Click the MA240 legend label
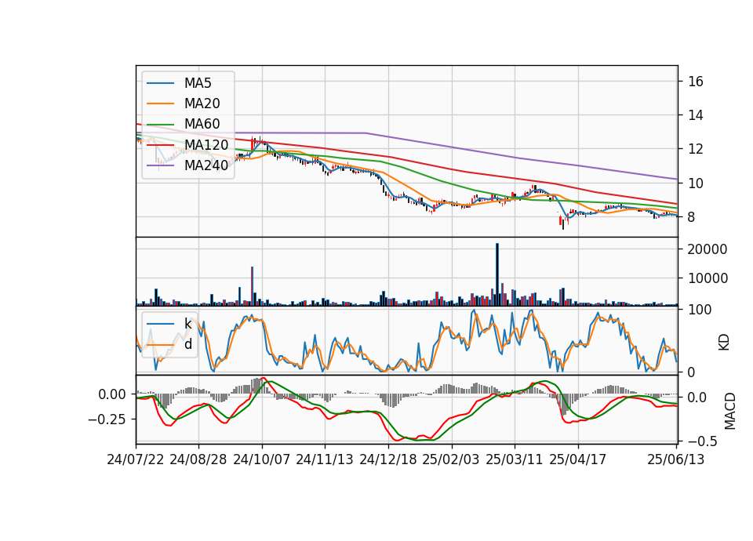Viewport: 753px width, 541px height. click(206, 165)
